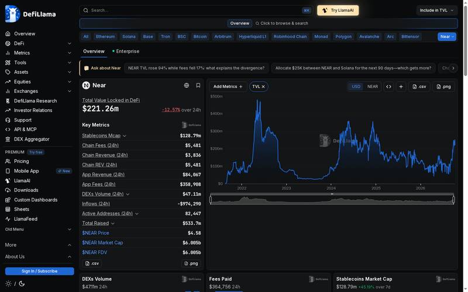The height and width of the screenshot is (292, 468).
Task: Expand the DeFi sidebar section
Action: pos(70,43)
